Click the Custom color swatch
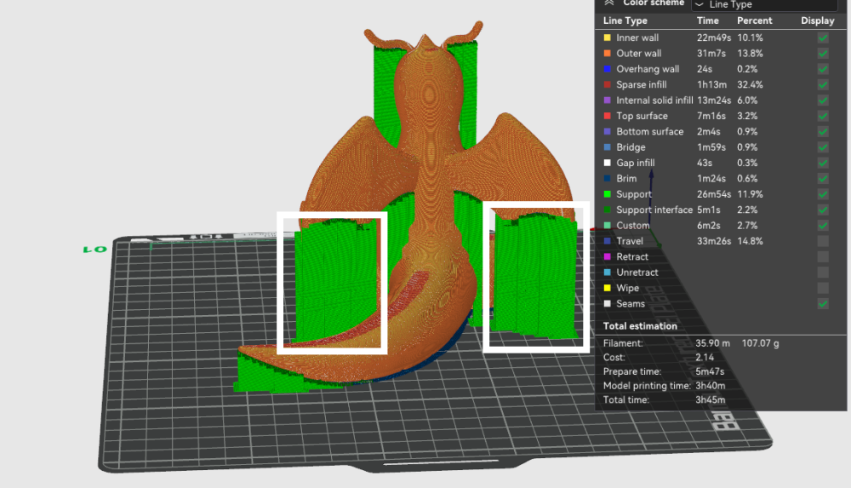This screenshot has width=851, height=488. point(608,226)
